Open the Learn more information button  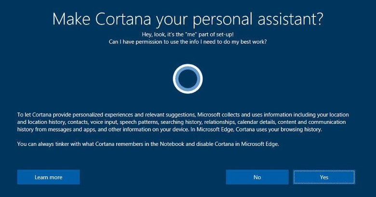click(x=48, y=177)
